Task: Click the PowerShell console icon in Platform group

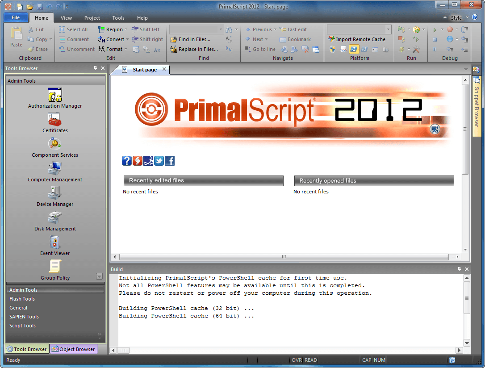Action: click(x=375, y=50)
